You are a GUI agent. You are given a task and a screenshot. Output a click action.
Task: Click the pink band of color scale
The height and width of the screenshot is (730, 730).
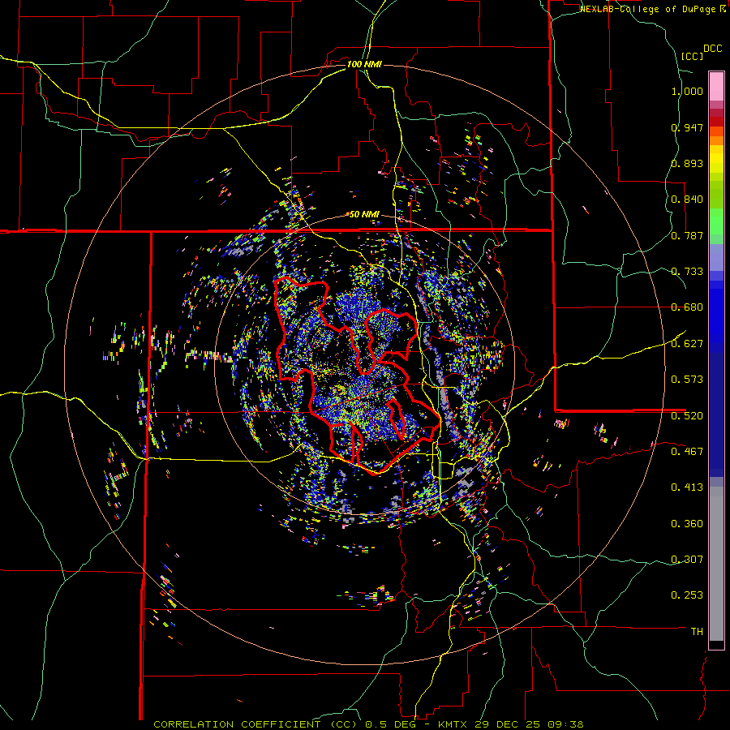pos(716,86)
